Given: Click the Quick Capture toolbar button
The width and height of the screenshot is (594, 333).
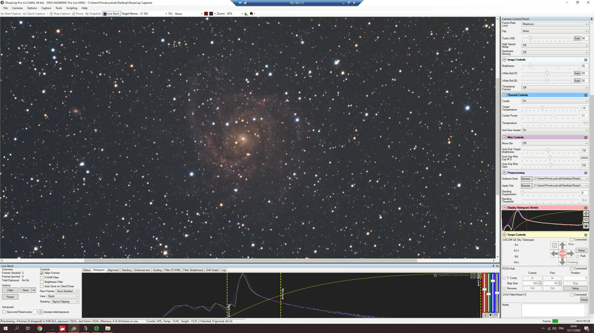Looking at the screenshot, I should (34, 13).
